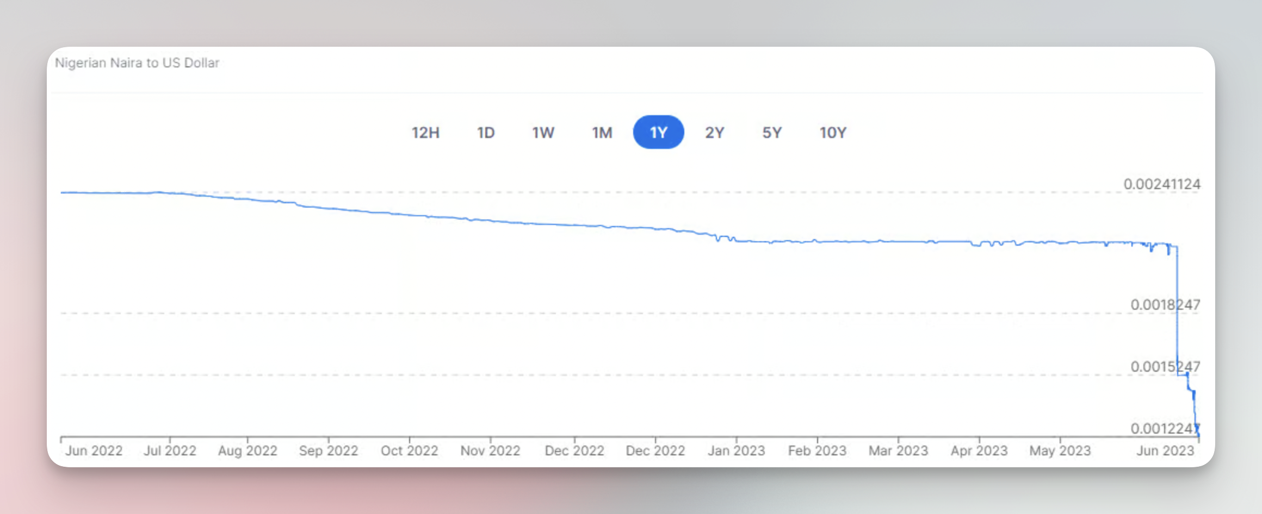Select the 2Y time range
This screenshot has height=514, width=1262.
coord(715,133)
